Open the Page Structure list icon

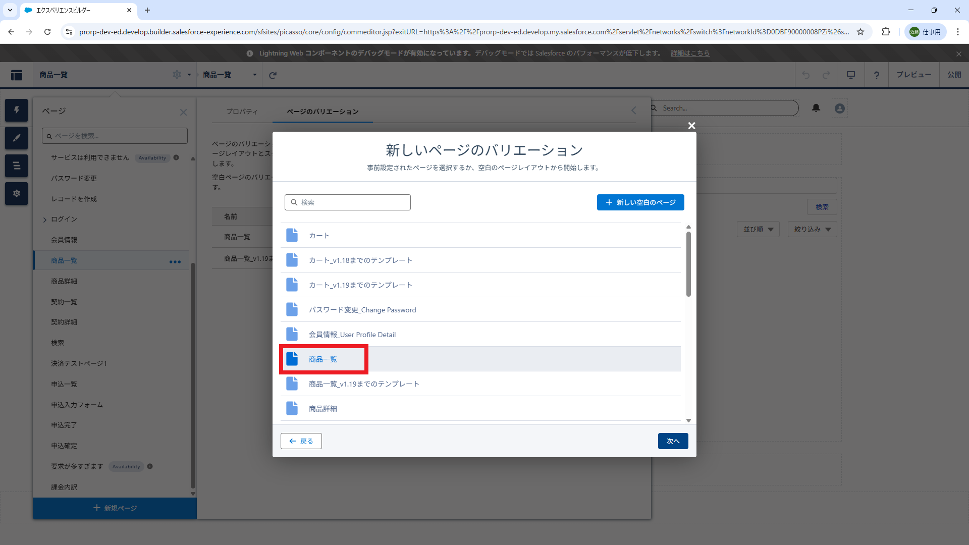pos(16,166)
